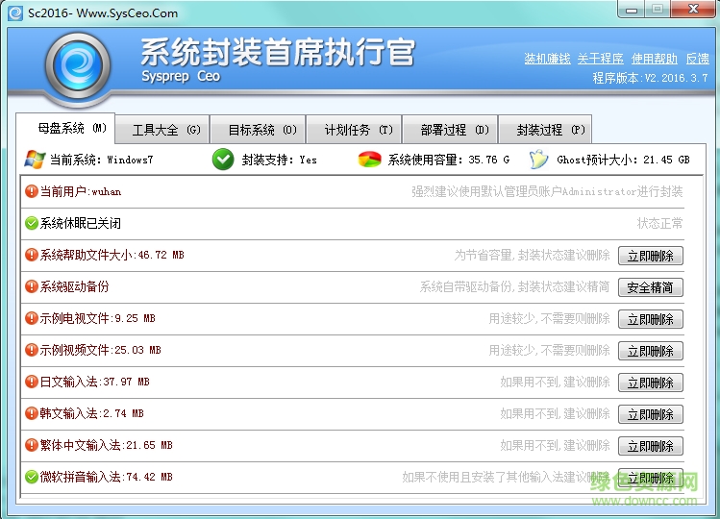Screen dimensions: 720x519
Task: Open the 装机赚钱 link
Action: [547, 60]
